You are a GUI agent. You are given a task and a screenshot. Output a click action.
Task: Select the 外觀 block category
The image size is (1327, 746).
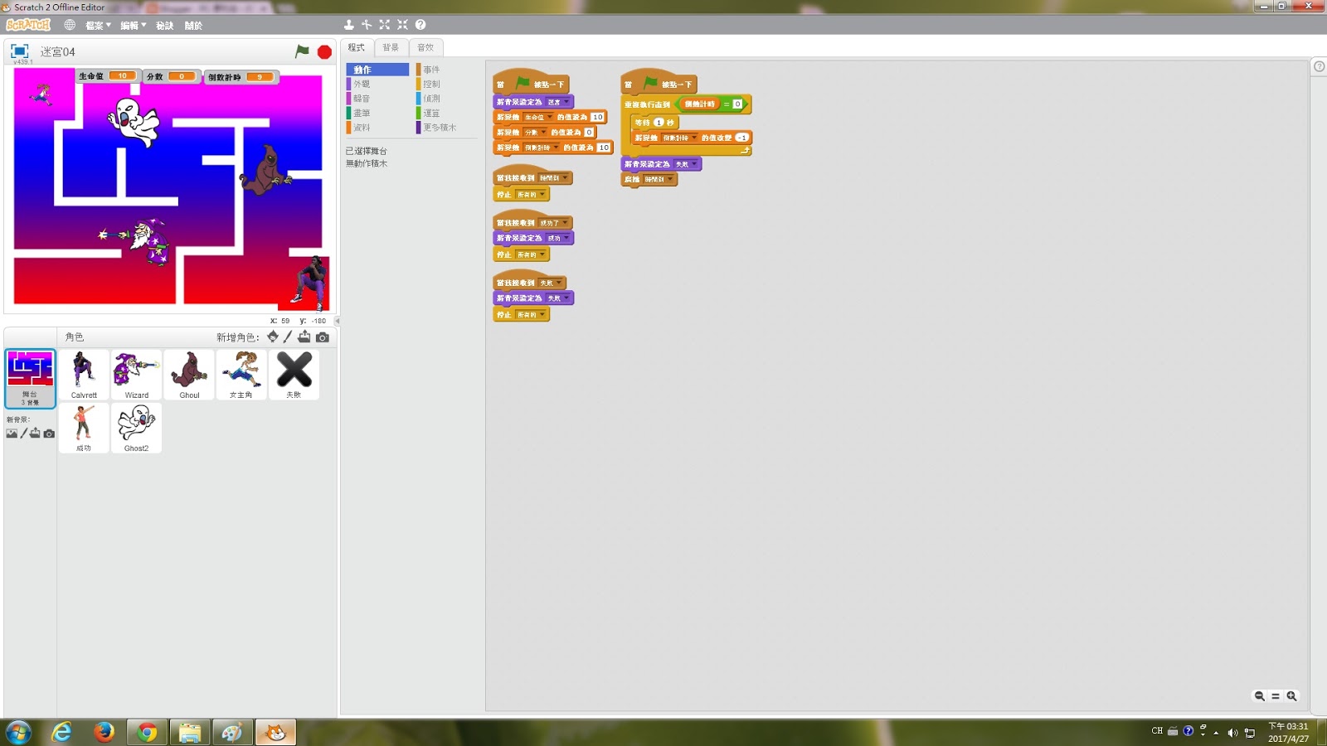tap(377, 84)
